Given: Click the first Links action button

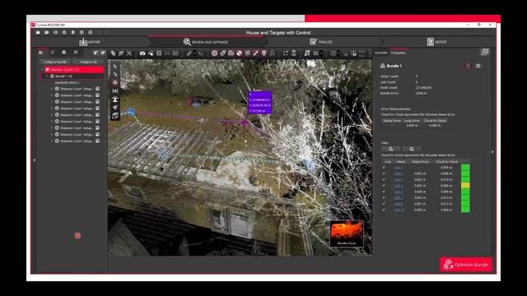Looking at the screenshot, I should [x=390, y=149].
